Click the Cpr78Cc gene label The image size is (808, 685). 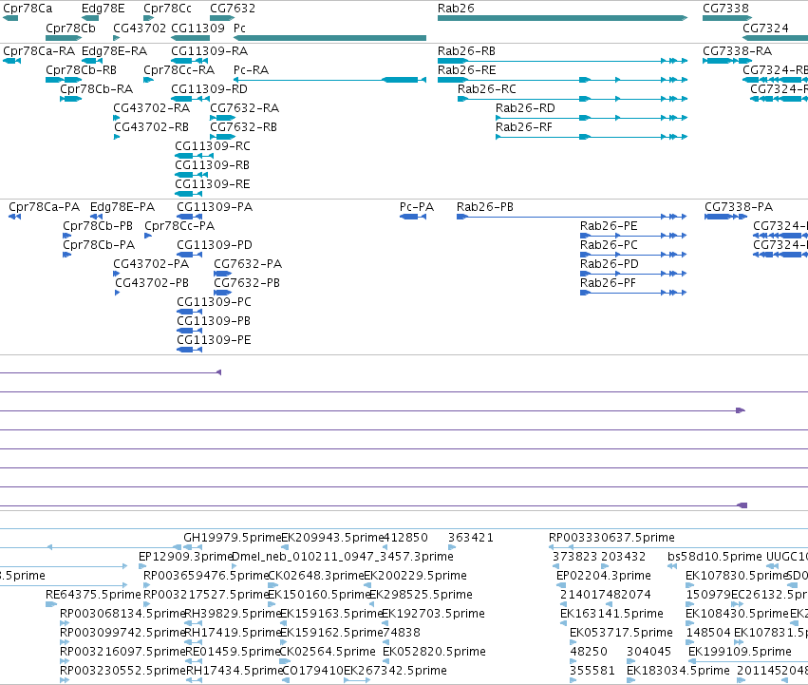pyautogui.click(x=167, y=9)
